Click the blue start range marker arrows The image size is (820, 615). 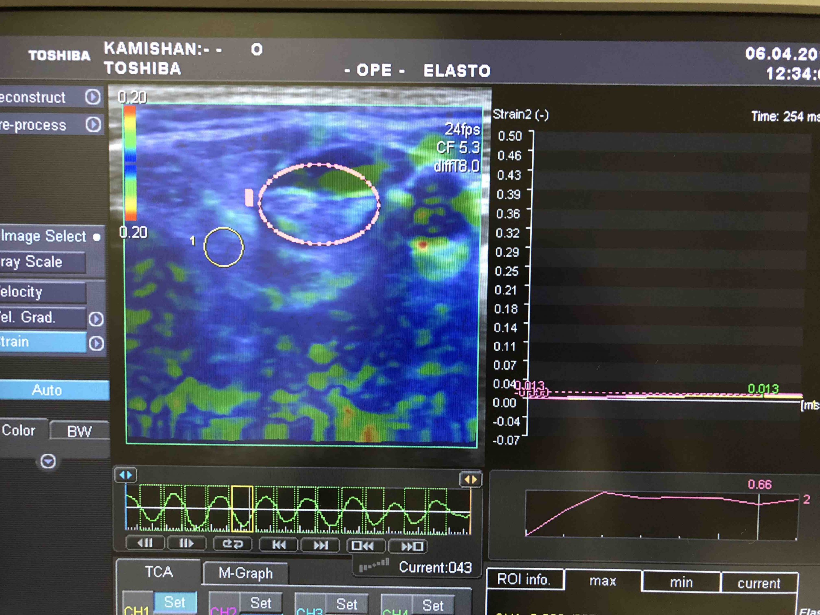(x=126, y=475)
